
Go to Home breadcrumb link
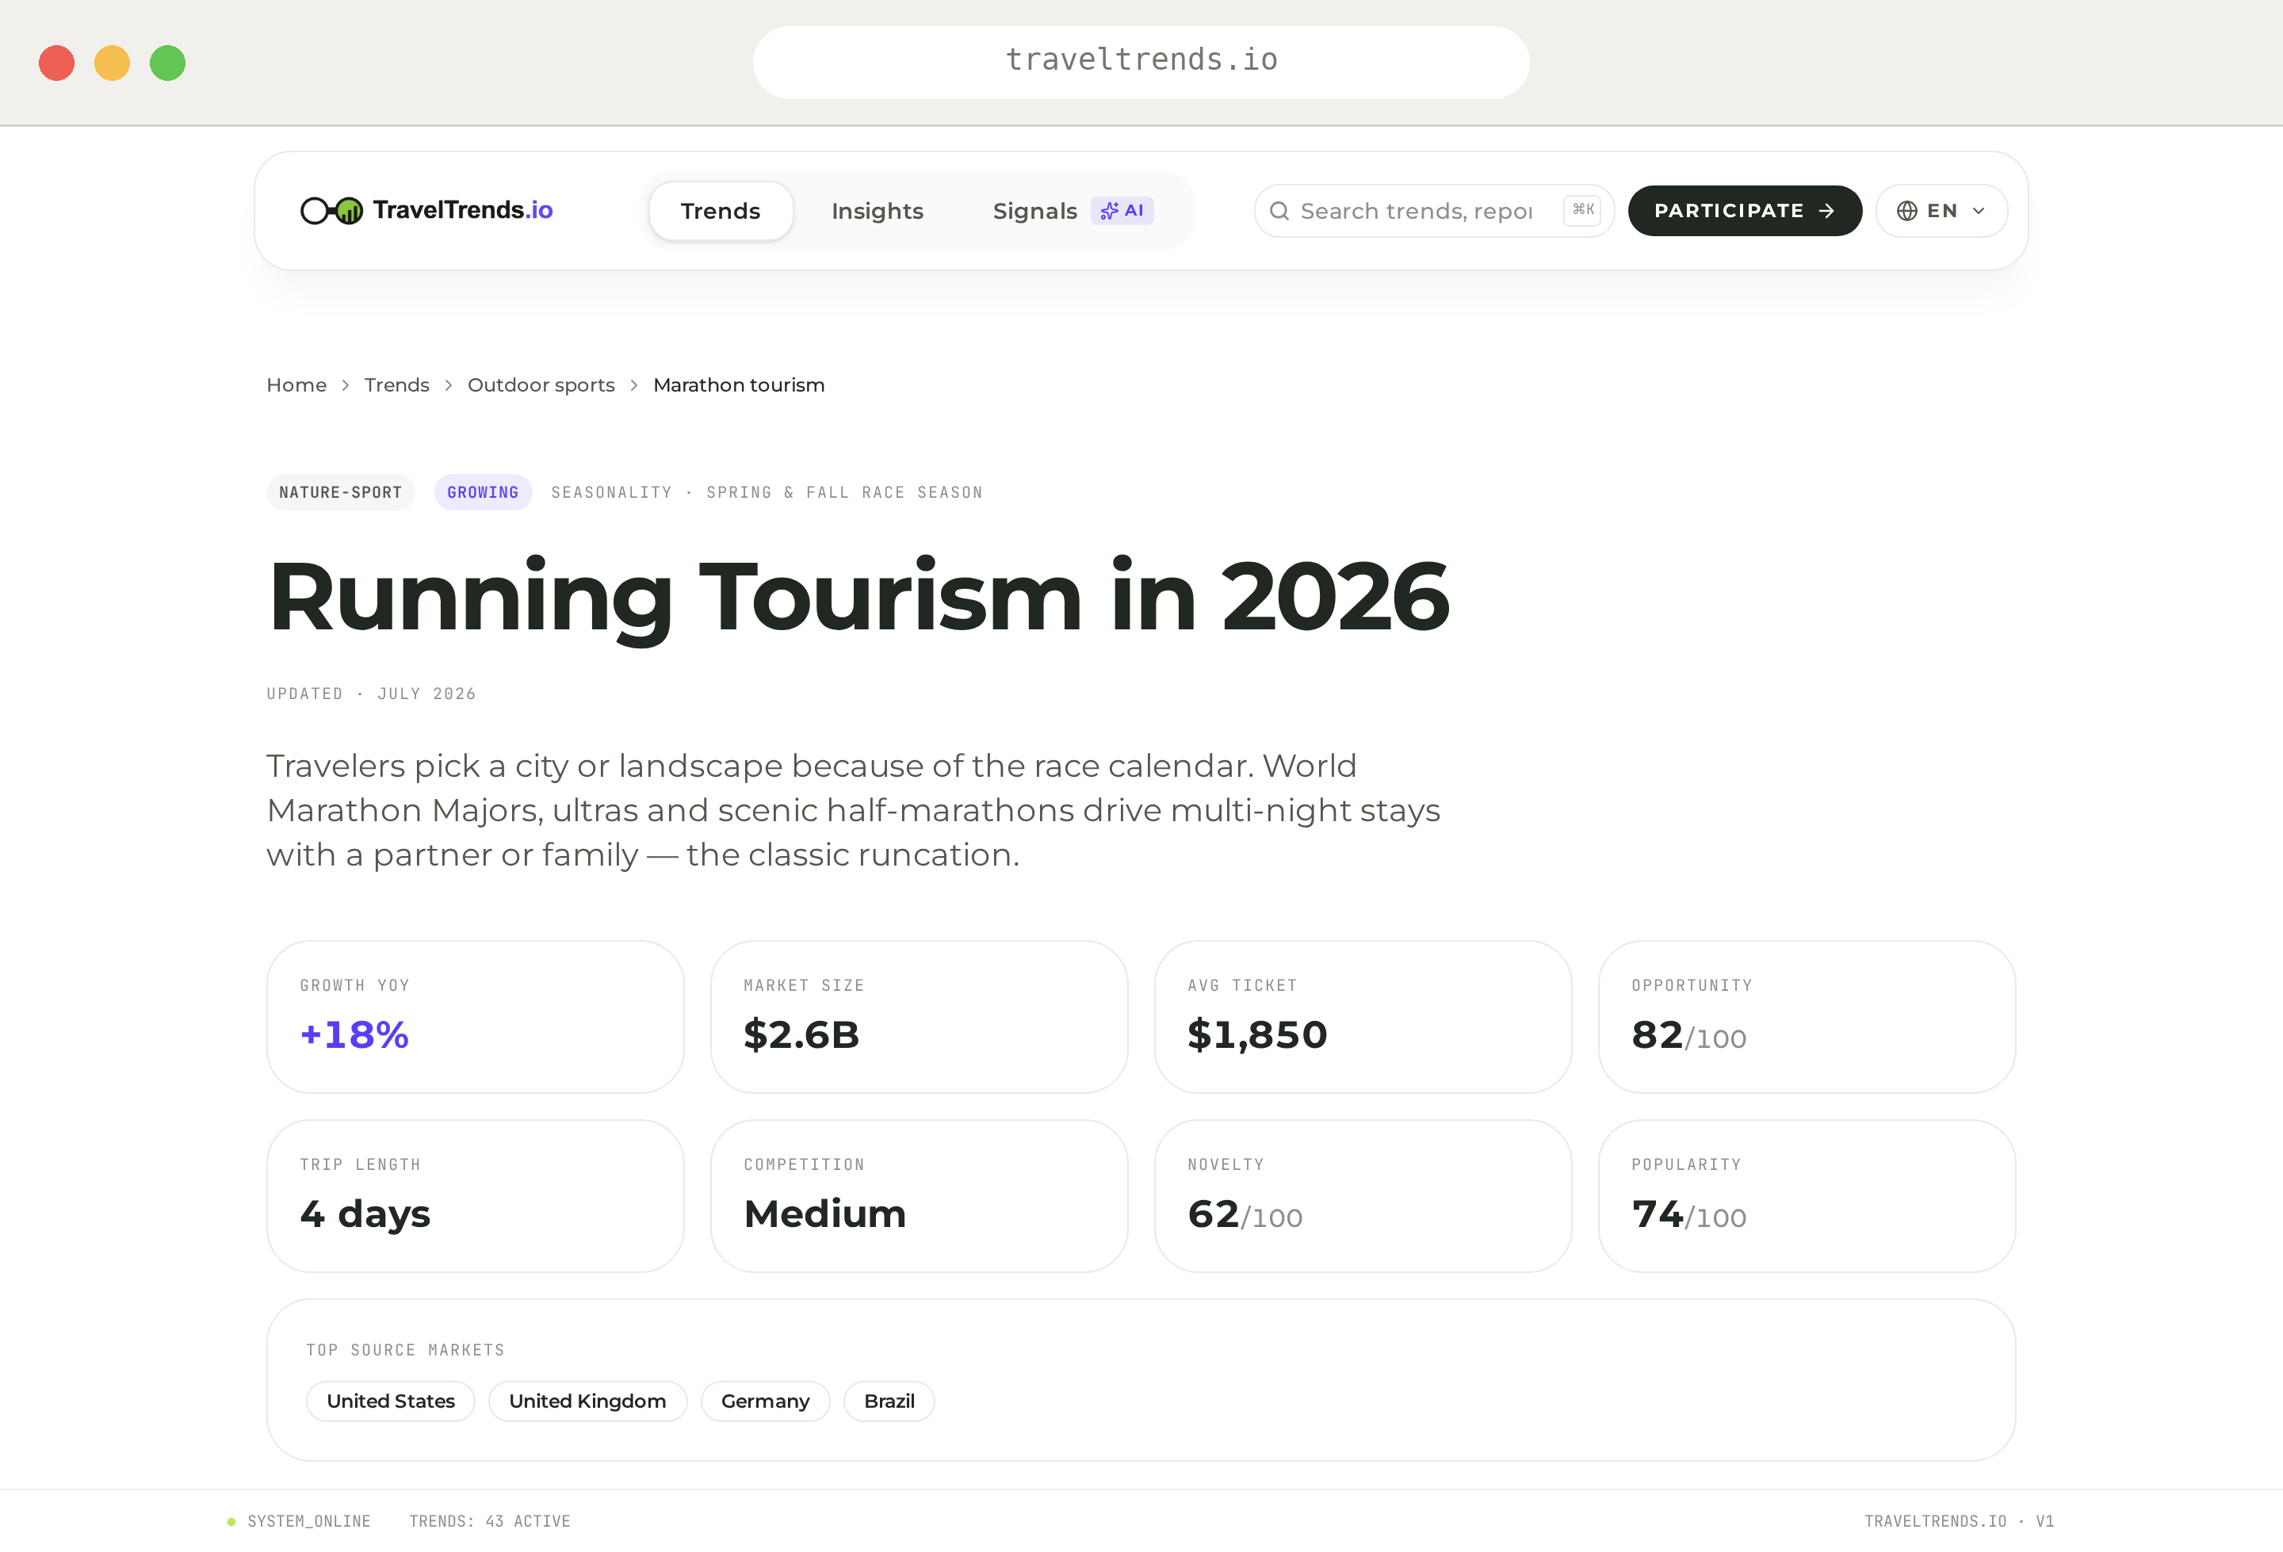coord(296,385)
